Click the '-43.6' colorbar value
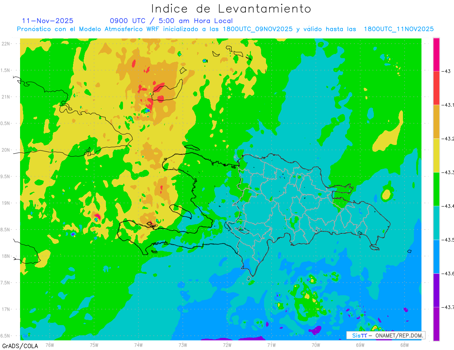 (448, 273)
